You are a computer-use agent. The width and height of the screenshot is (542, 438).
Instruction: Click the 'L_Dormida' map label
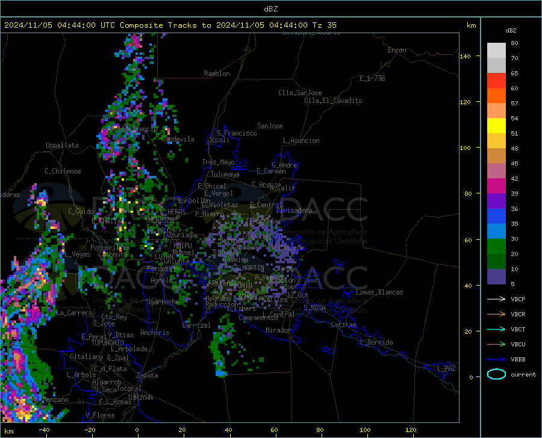tap(376, 342)
